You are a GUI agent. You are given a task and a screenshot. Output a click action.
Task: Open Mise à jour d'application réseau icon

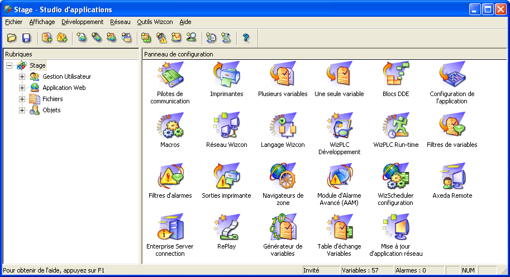point(396,227)
